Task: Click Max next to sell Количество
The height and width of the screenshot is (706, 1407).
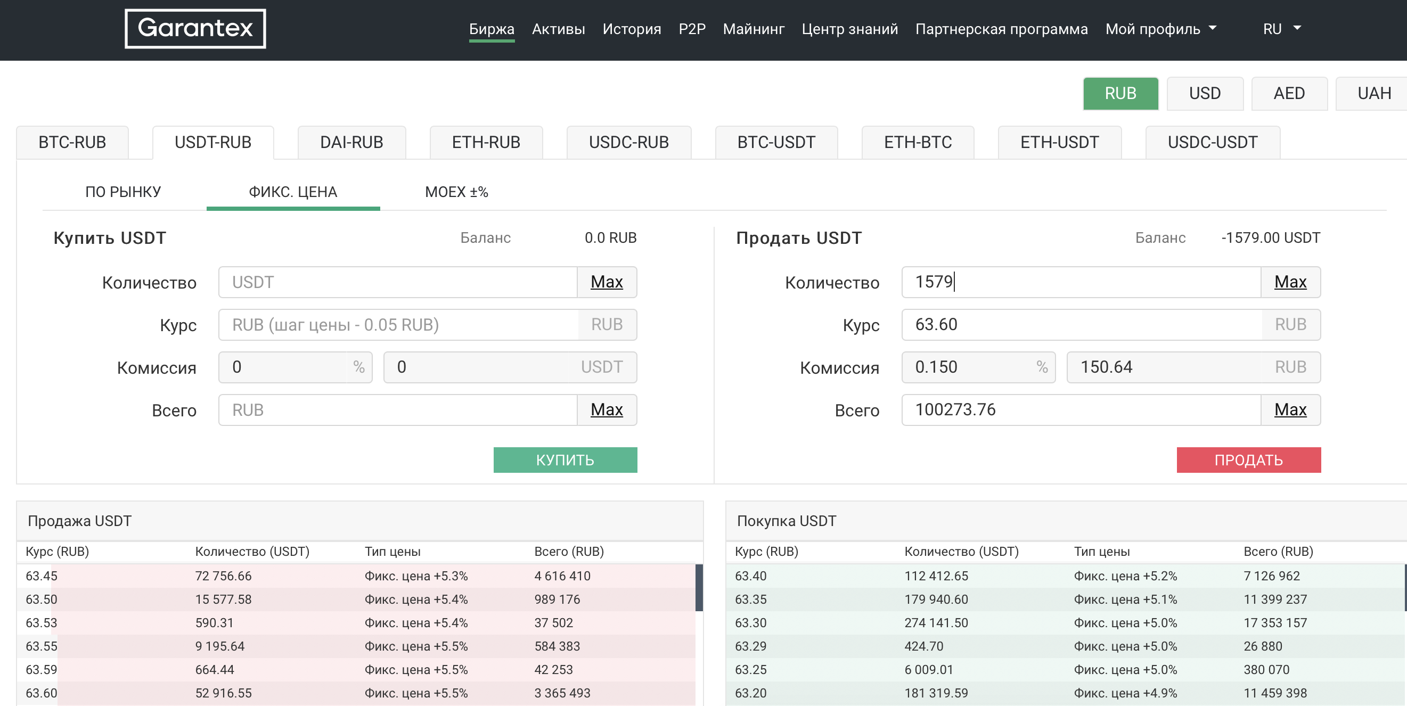Action: click(x=1290, y=282)
